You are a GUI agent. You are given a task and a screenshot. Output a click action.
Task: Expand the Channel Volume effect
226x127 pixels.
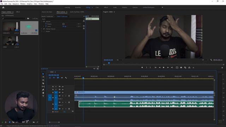point(42,29)
